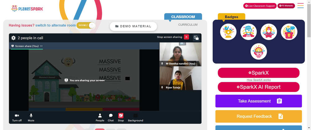Click the trophy badge icon
Image resolution: width=311 pixels, height=130 pixels.
pyautogui.click(x=228, y=32)
